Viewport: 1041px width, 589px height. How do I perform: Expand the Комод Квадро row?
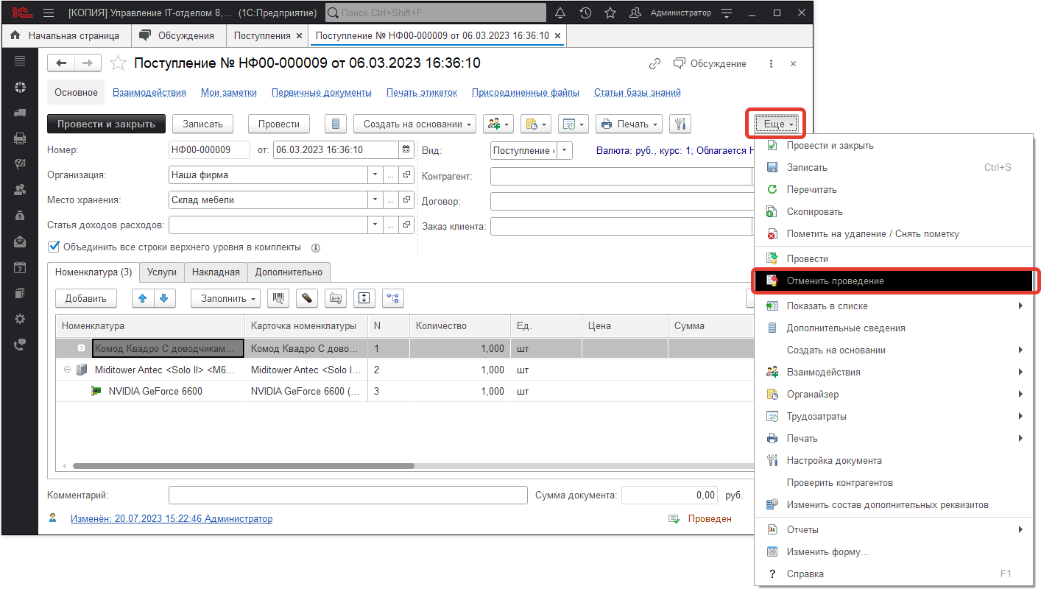click(x=82, y=348)
